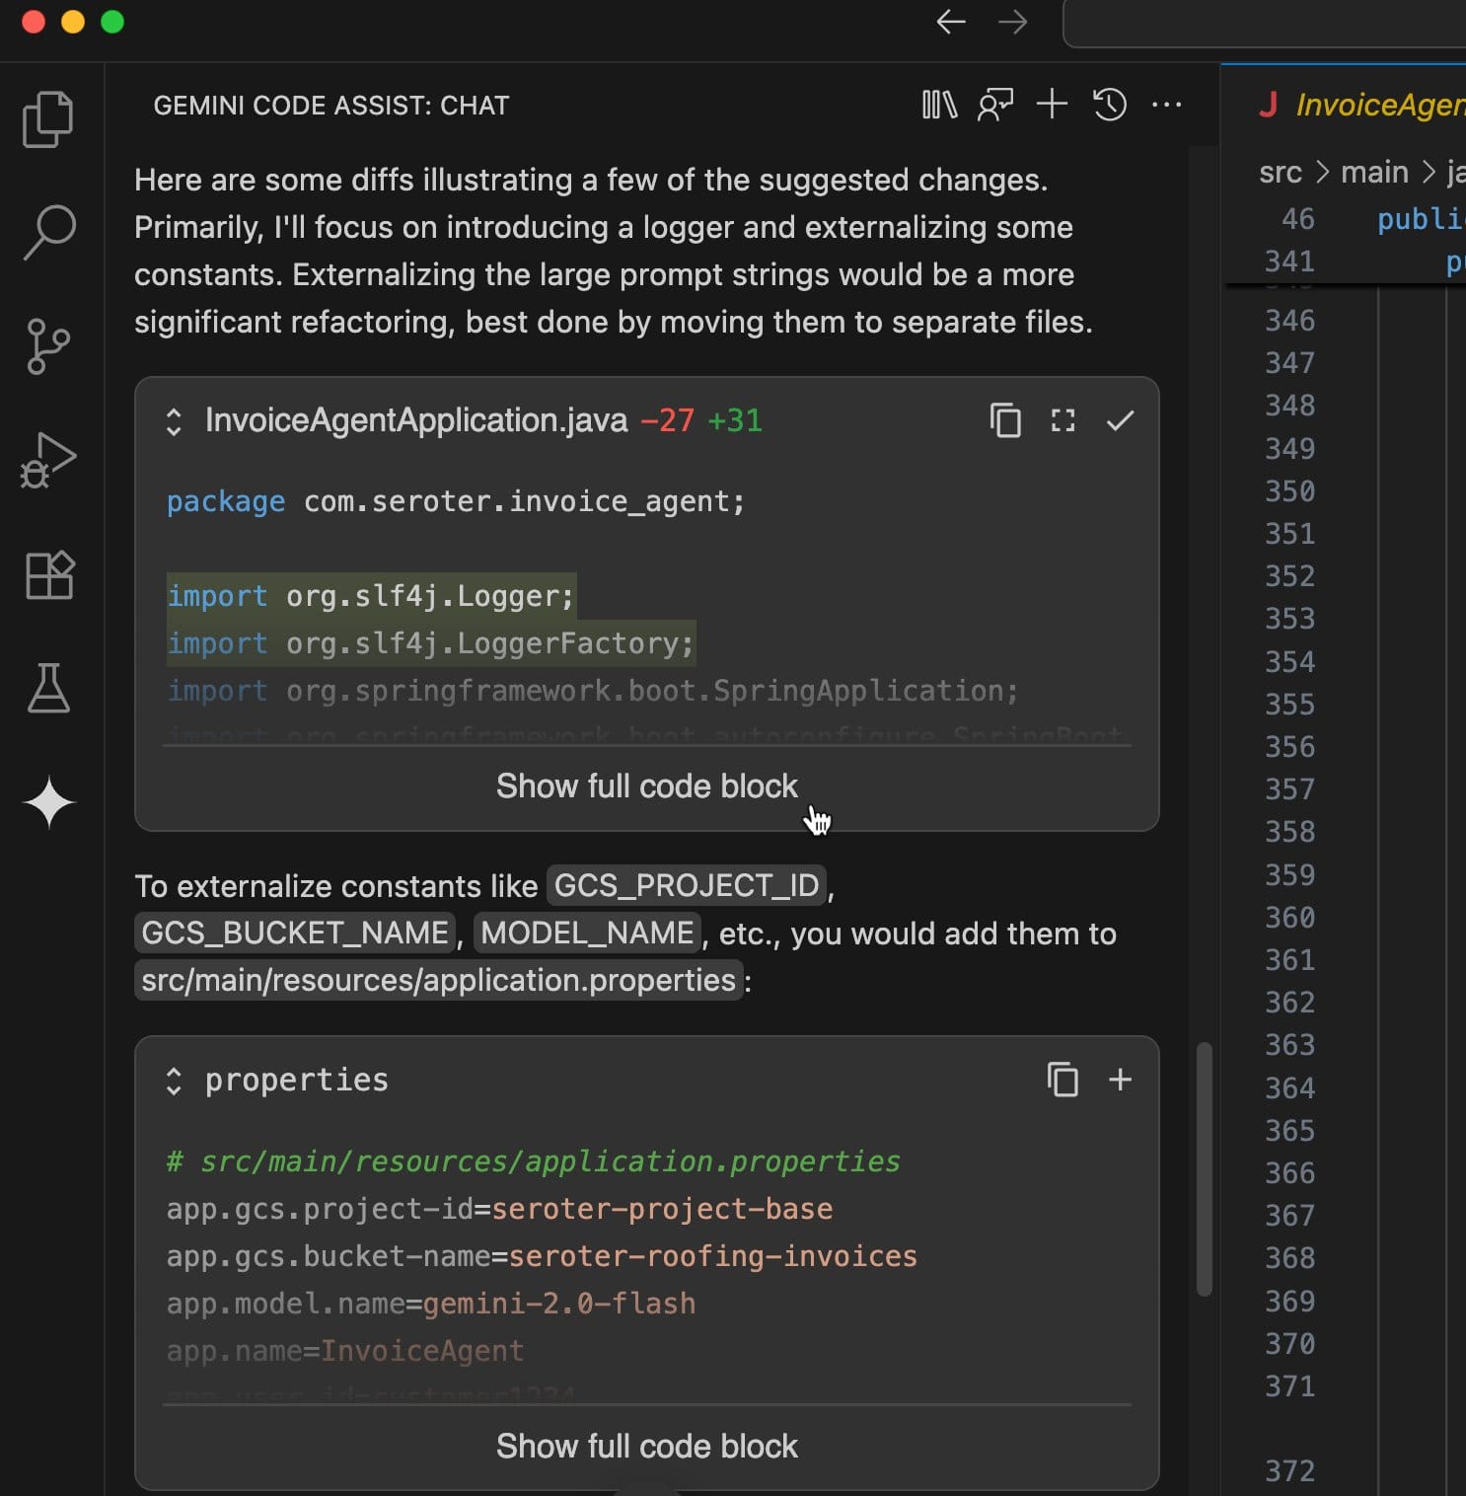Click the src breadcrumb segment
The height and width of the screenshot is (1496, 1466).
(x=1281, y=172)
